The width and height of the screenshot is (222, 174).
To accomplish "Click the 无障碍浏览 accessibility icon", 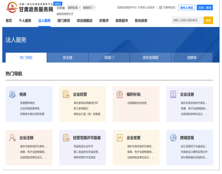I will tap(160, 8).
